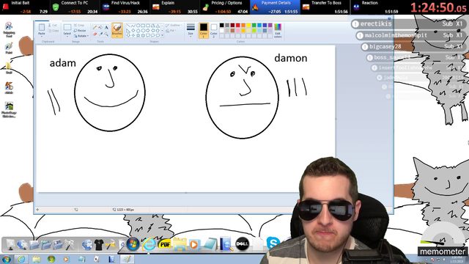Select the five-point star shape

pos(139,35)
